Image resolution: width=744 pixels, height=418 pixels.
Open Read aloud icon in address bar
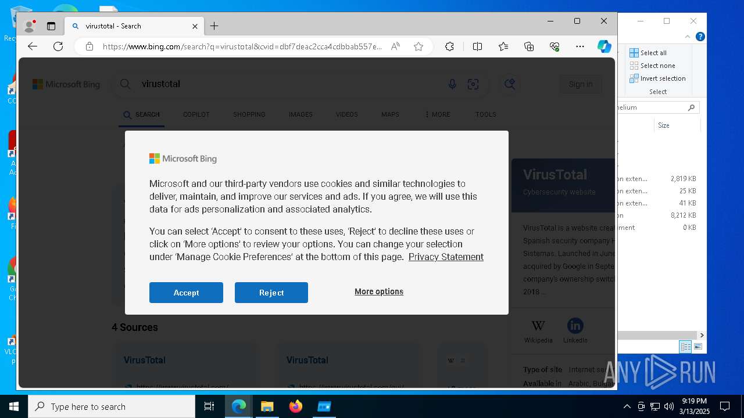point(395,46)
